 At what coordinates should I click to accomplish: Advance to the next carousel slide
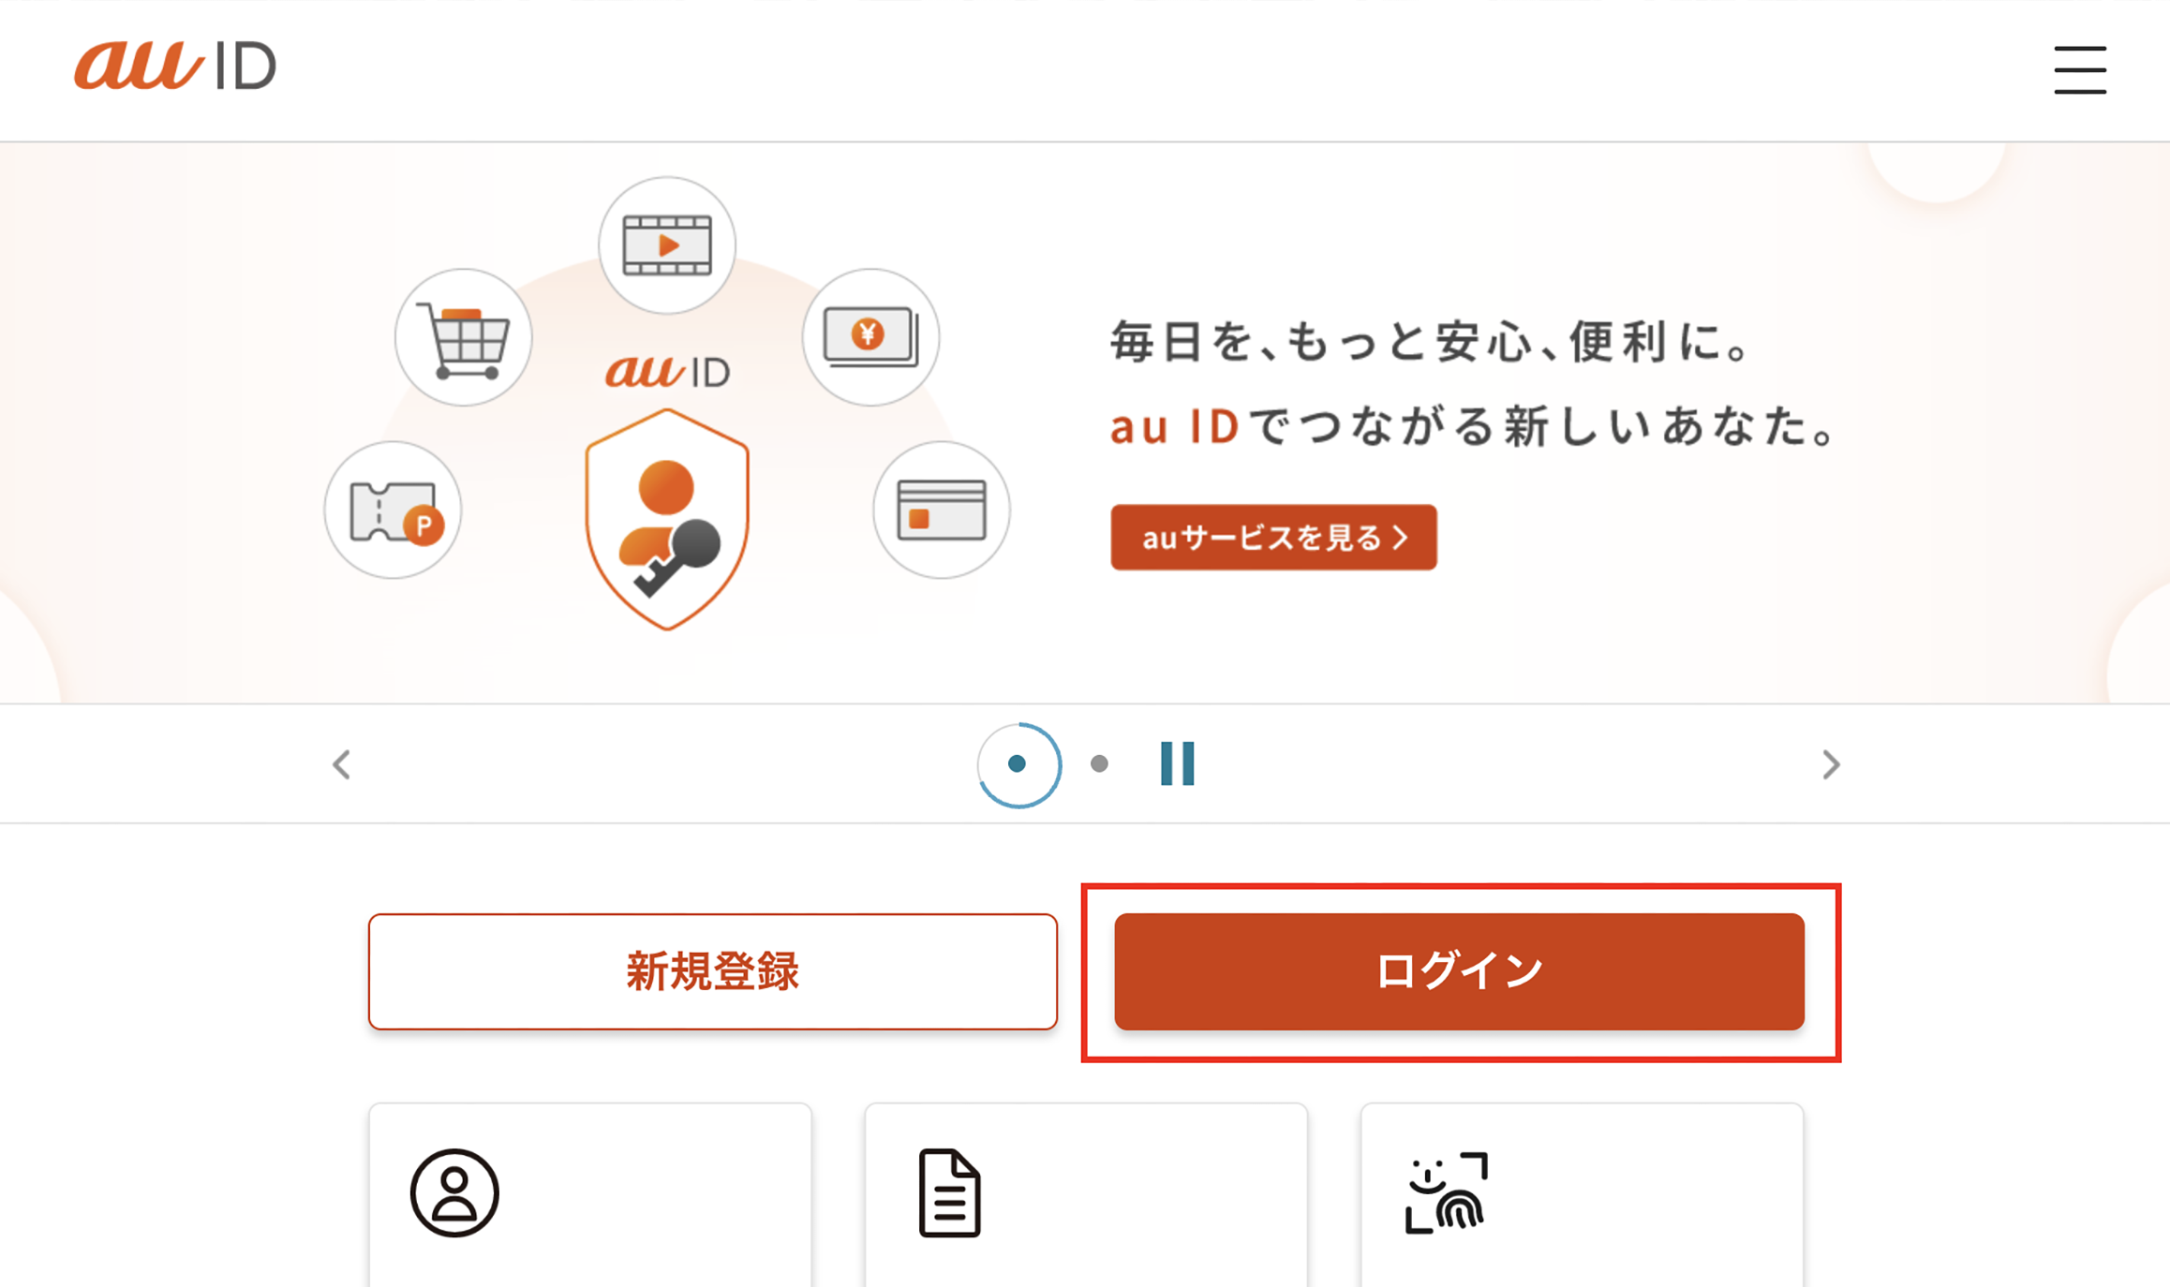tap(1831, 764)
